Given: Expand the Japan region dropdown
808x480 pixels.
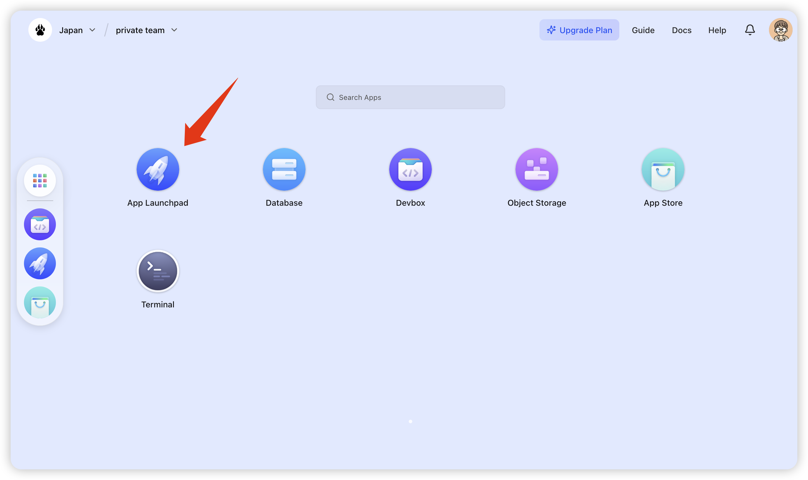Looking at the screenshot, I should click(77, 30).
